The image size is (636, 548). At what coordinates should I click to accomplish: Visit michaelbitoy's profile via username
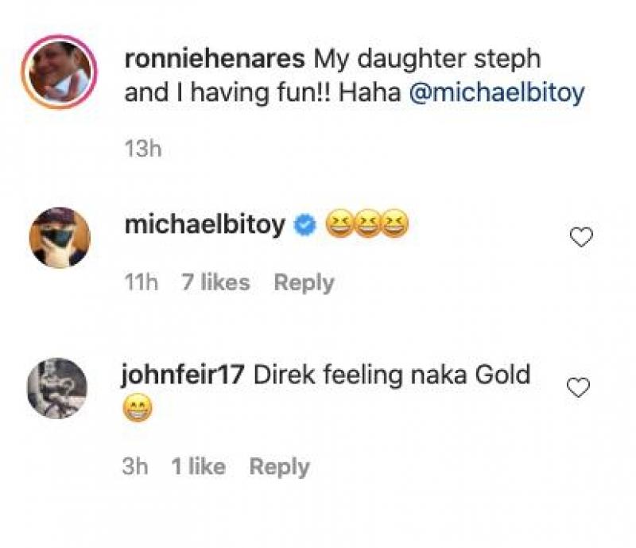[x=204, y=226]
